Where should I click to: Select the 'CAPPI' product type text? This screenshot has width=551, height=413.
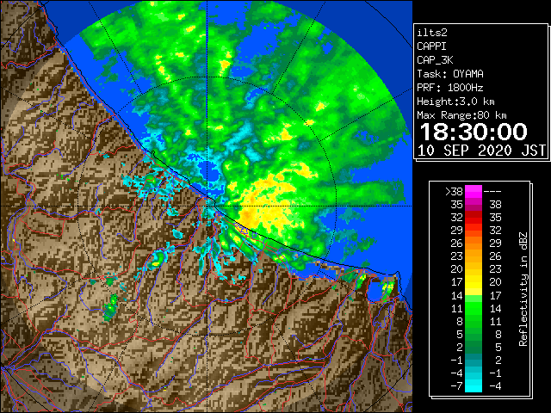[x=431, y=46]
